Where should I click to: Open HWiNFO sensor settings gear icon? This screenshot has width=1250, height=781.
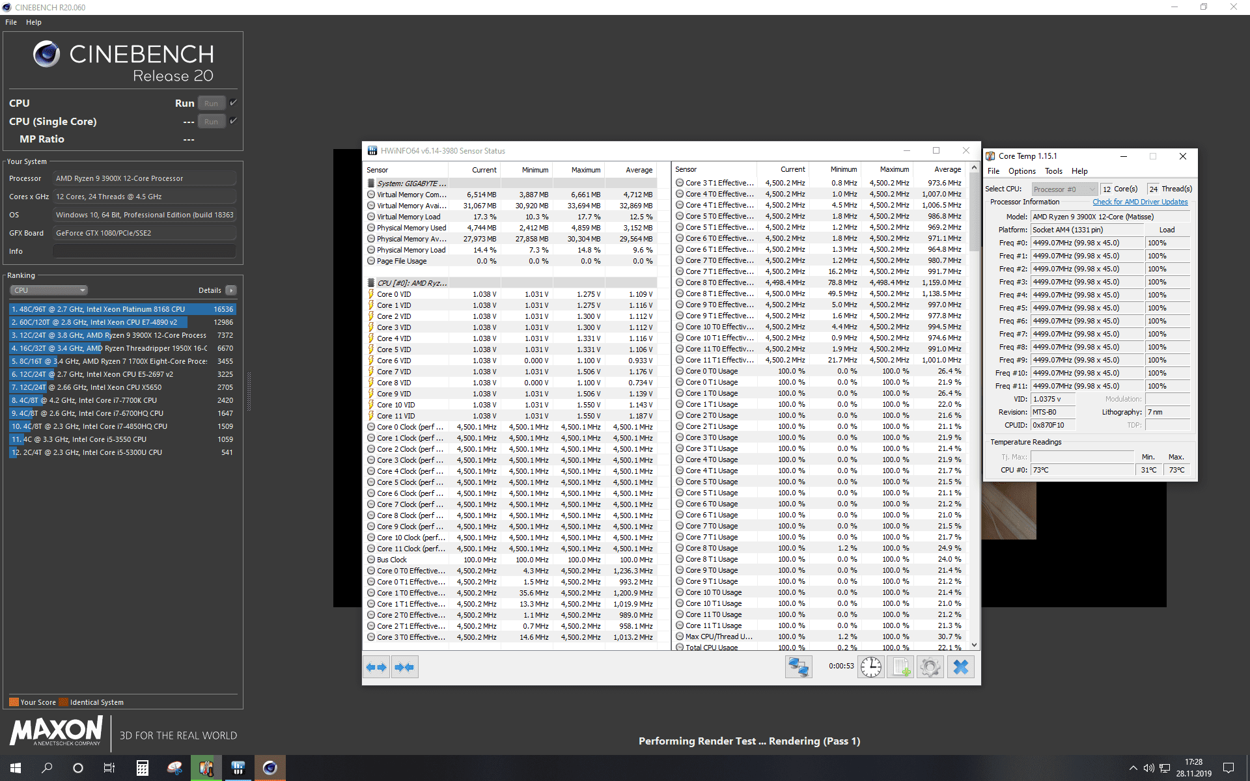pyautogui.click(x=930, y=667)
